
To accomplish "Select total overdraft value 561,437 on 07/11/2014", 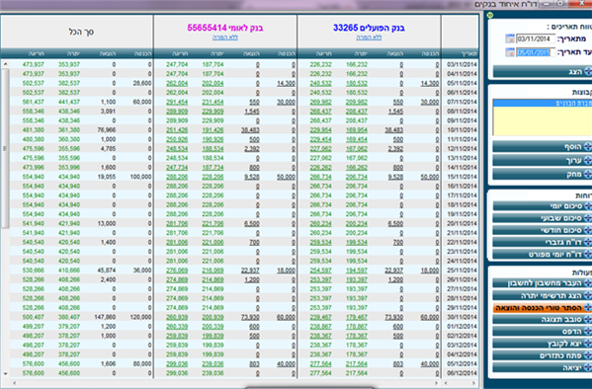I will 34,102.
